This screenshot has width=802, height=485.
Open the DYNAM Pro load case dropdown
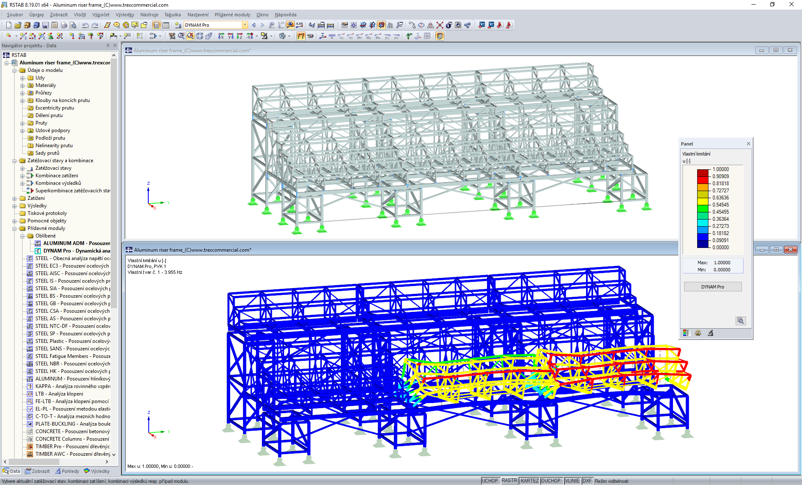point(245,25)
